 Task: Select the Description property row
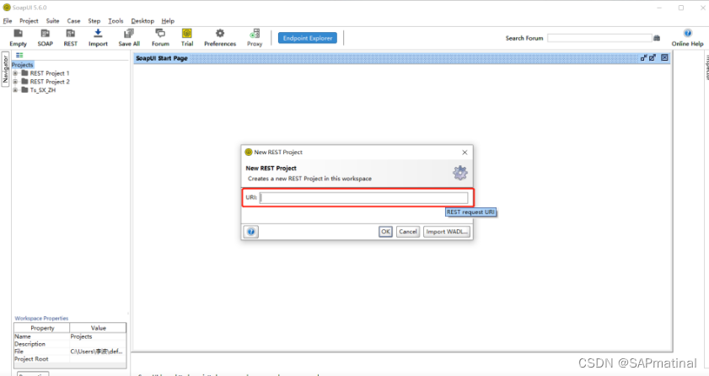pyautogui.click(x=70, y=344)
